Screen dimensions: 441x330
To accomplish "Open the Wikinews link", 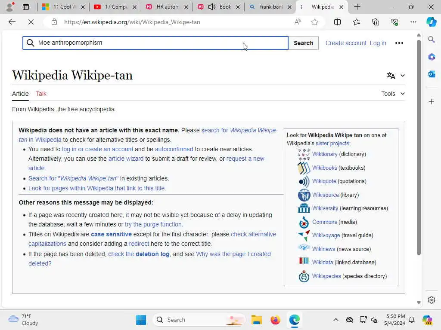I will pos(324,249).
